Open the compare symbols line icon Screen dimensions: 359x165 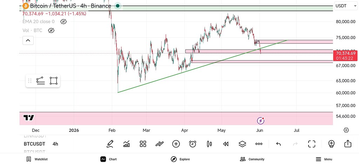pos(160,144)
